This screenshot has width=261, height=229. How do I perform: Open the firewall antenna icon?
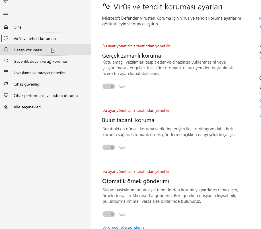coord(6,61)
